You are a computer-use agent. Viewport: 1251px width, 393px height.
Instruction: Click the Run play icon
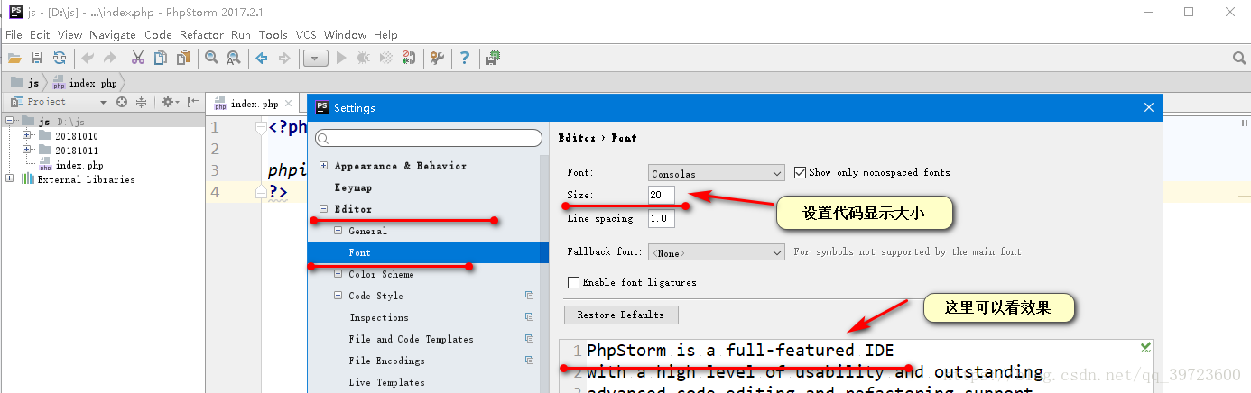coord(341,58)
